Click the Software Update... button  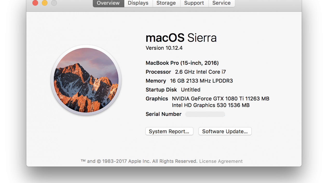tap(225, 131)
